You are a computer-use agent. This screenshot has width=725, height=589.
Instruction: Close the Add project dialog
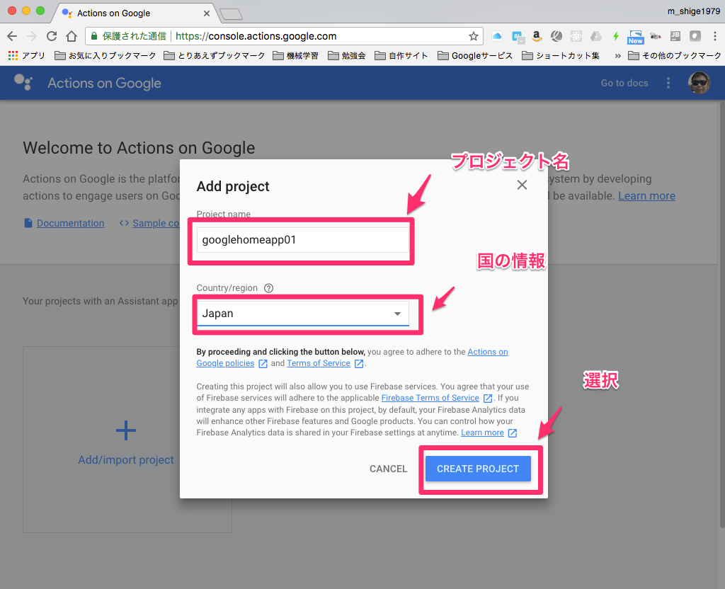(x=522, y=185)
